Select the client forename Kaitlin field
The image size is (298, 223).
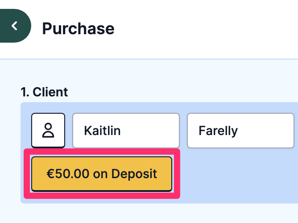(126, 131)
